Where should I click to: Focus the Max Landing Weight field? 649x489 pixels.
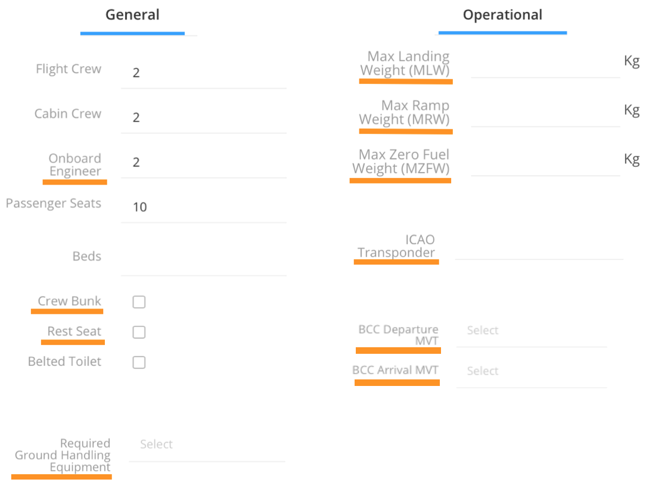544,64
